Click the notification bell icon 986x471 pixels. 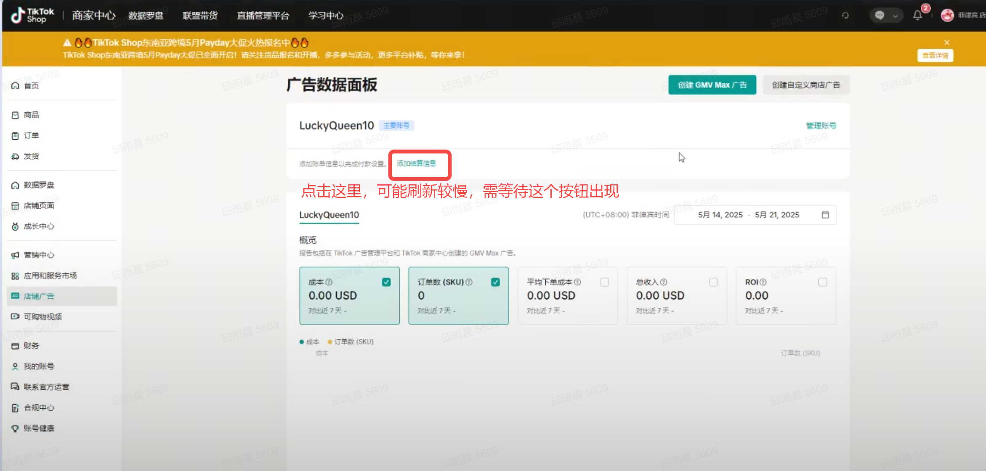click(917, 16)
